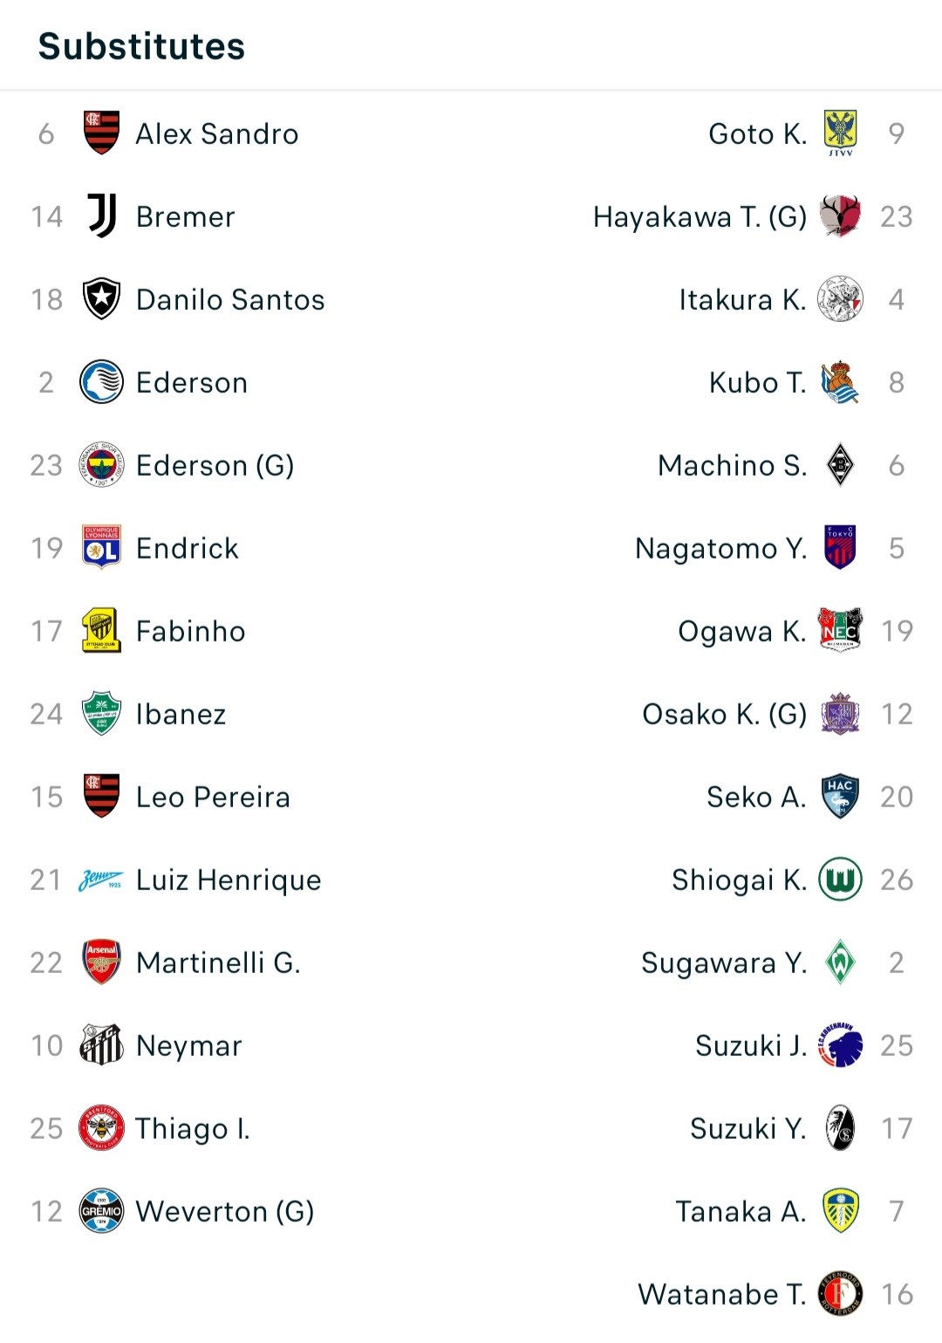Tap Wolfsburg logo next to Shiogai K.
Screen dimensions: 942x1343
[x=840, y=879]
